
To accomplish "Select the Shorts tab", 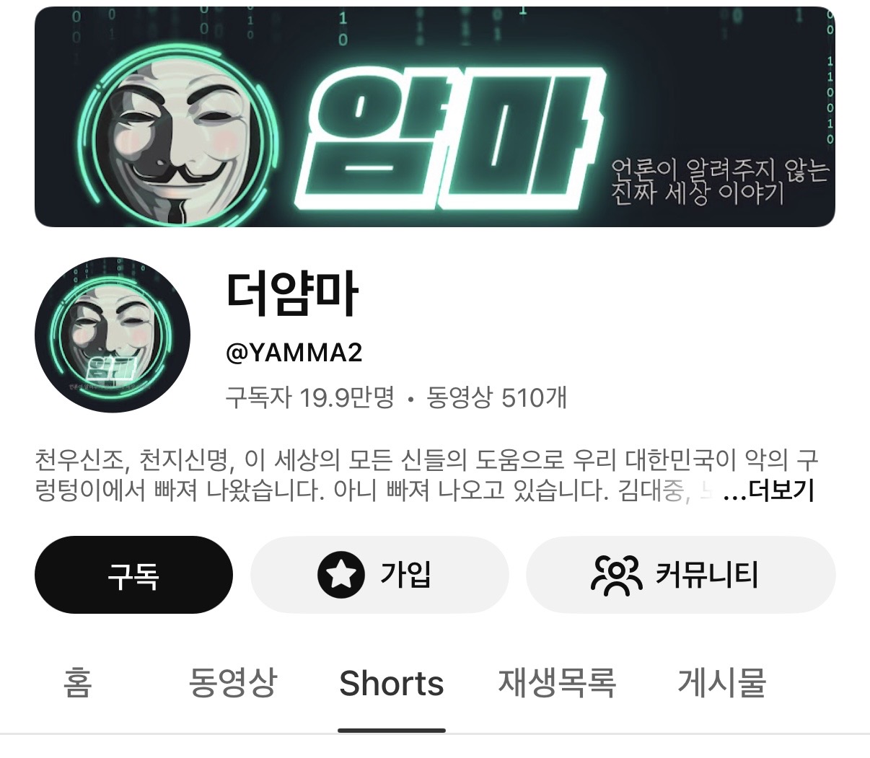I will point(391,683).
